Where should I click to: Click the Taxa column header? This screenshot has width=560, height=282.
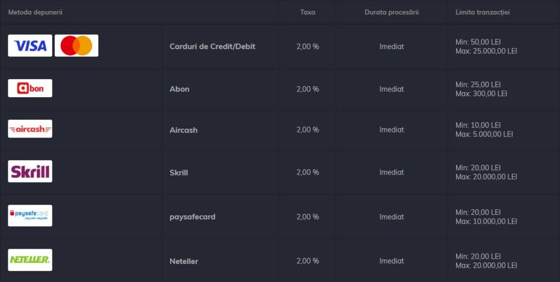[307, 12]
